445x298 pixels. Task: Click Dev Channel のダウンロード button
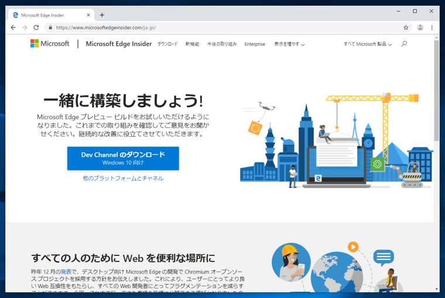click(123, 158)
